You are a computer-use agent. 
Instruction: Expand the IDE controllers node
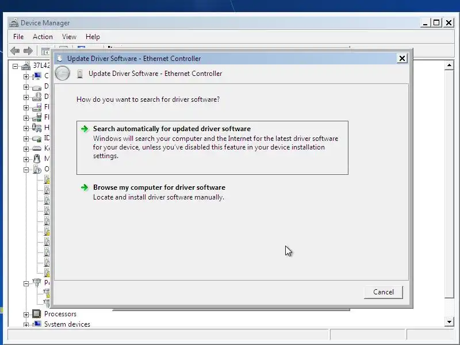pos(26,139)
